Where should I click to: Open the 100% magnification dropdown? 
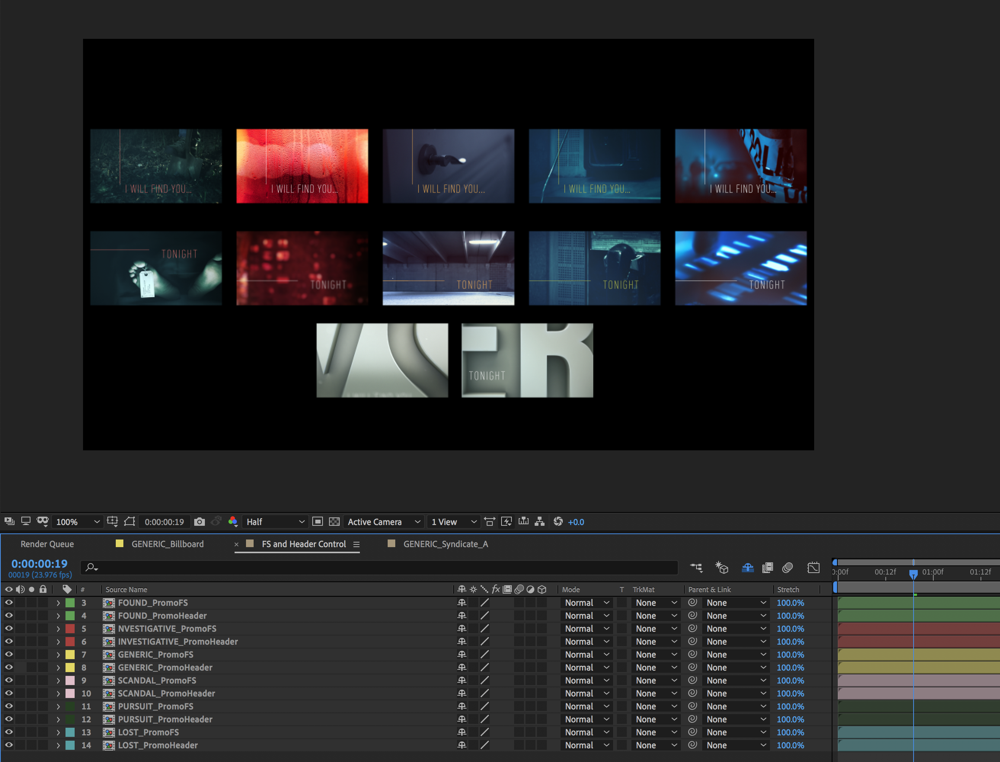click(77, 522)
